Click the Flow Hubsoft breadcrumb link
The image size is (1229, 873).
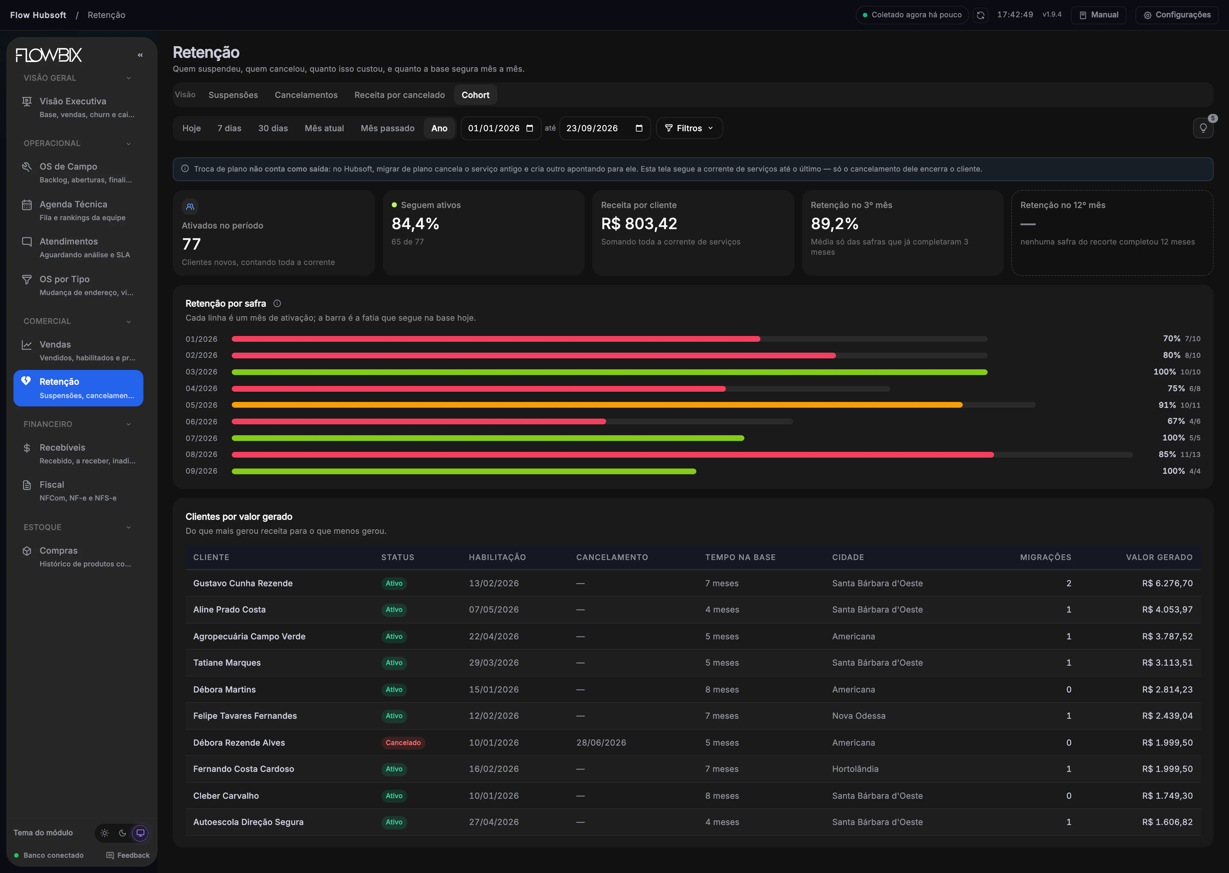(38, 15)
